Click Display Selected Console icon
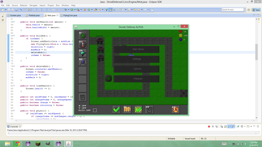262x147 pixels. point(242,127)
